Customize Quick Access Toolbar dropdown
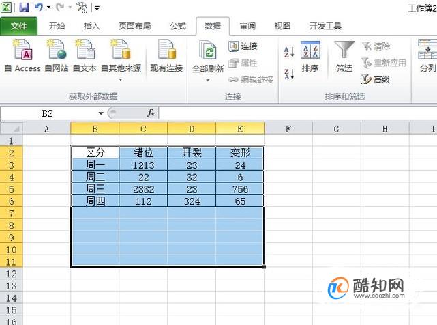 click(97, 8)
